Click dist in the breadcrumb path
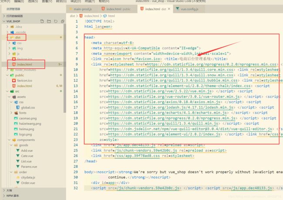The height and width of the screenshot is (200, 283). 72,16
